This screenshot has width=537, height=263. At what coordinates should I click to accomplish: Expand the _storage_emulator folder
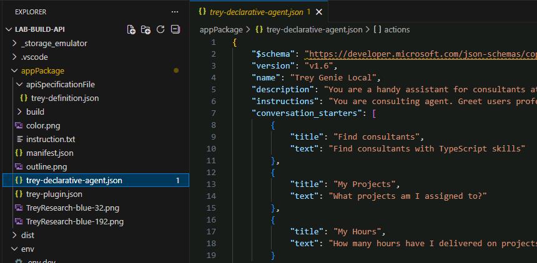pos(54,44)
